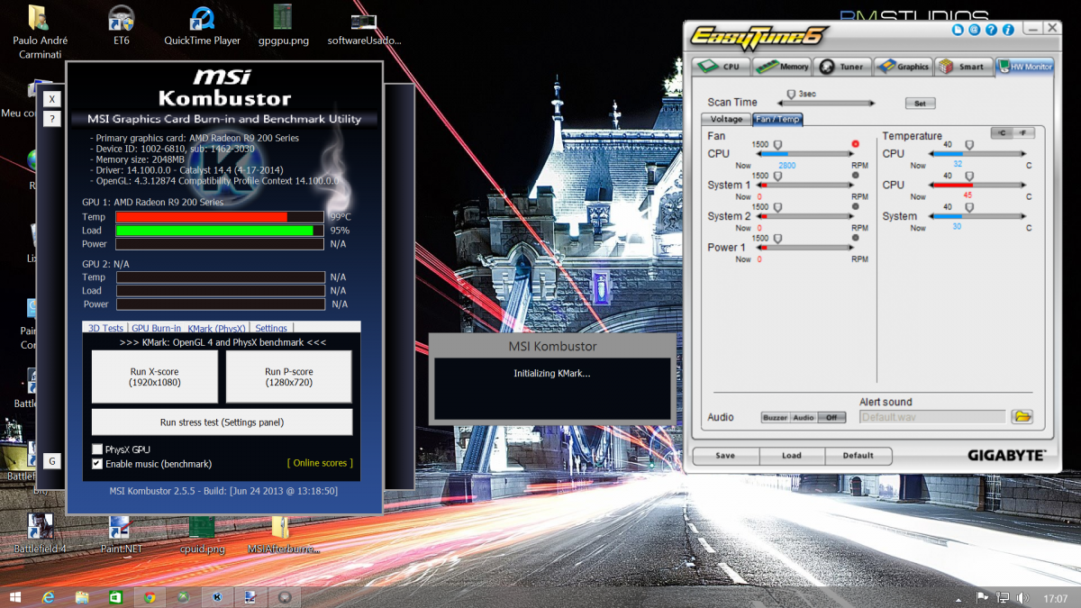This screenshot has width=1081, height=608.
Task: Select the HW Monitor tab
Action: coord(1024,67)
